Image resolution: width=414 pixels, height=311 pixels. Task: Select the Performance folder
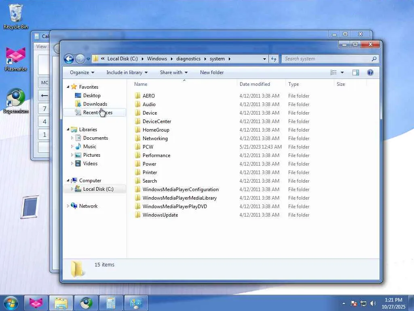(x=156, y=155)
